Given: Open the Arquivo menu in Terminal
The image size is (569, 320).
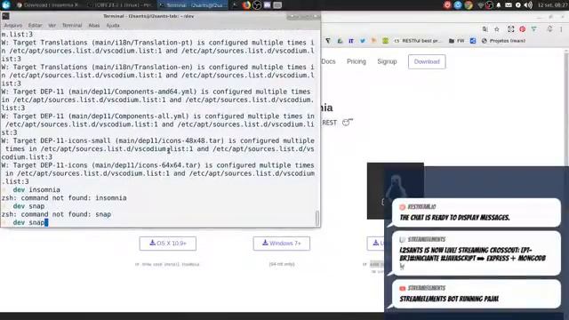Looking at the screenshot, I should click(13, 26).
